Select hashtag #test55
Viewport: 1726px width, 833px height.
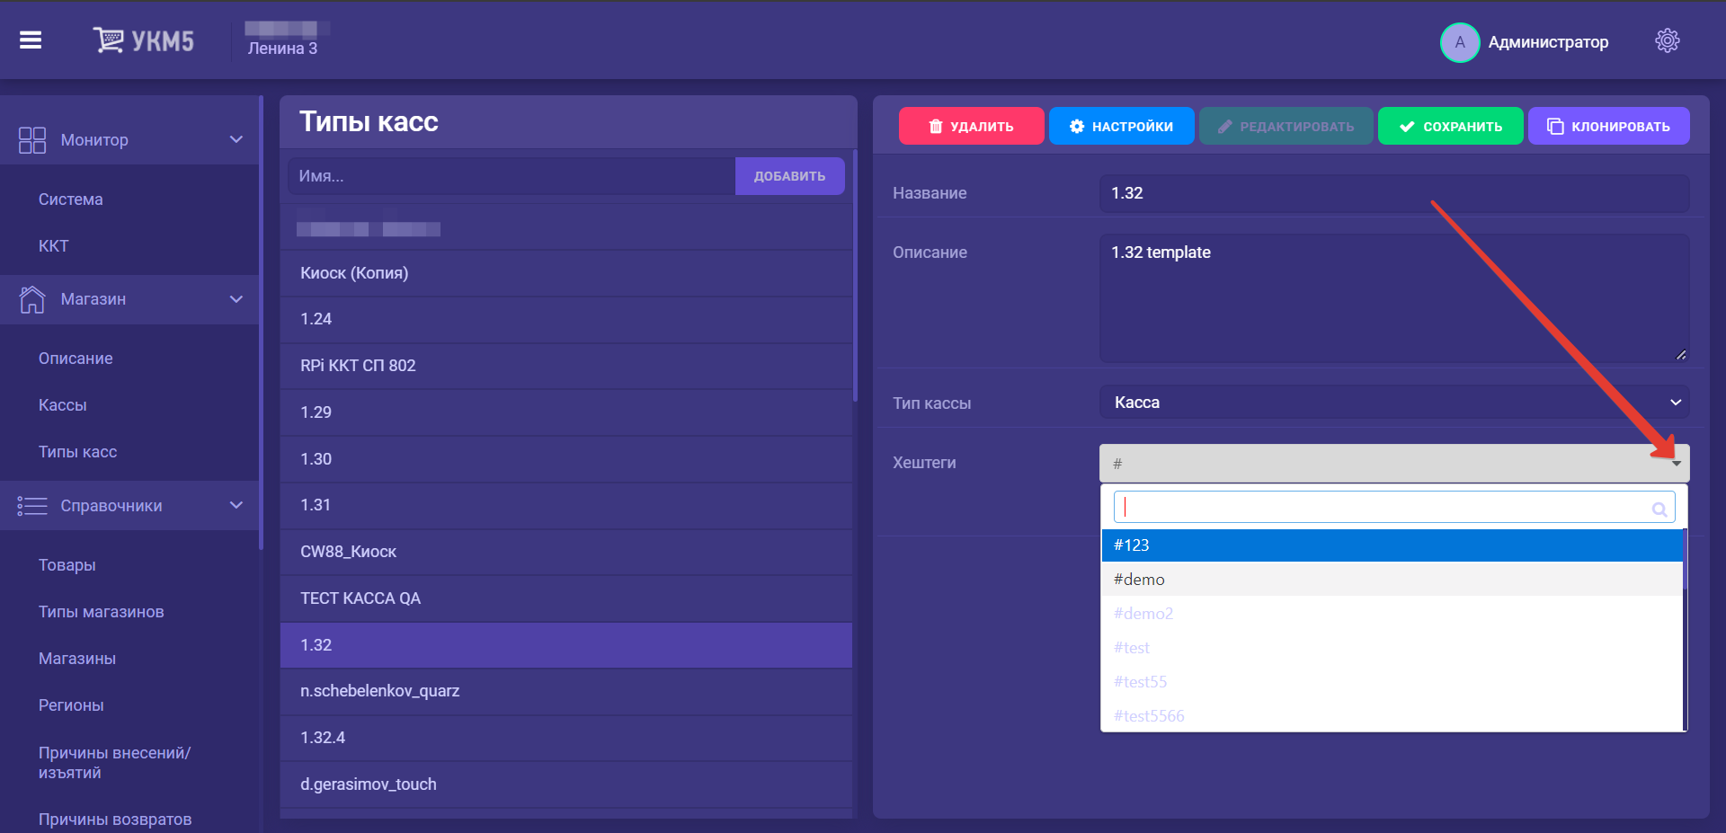[1392, 682]
